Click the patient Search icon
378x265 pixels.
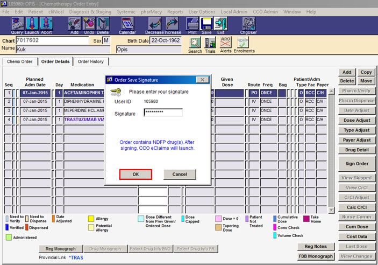[195, 43]
